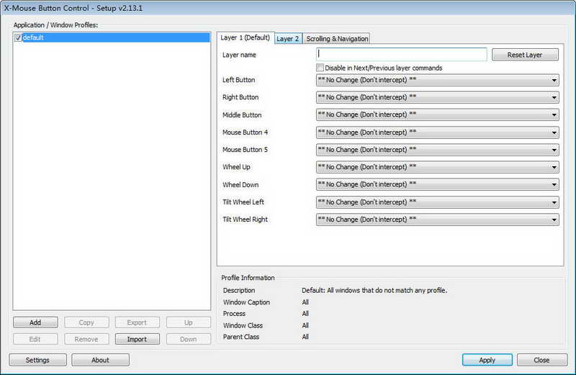Show the About dialog

click(100, 360)
